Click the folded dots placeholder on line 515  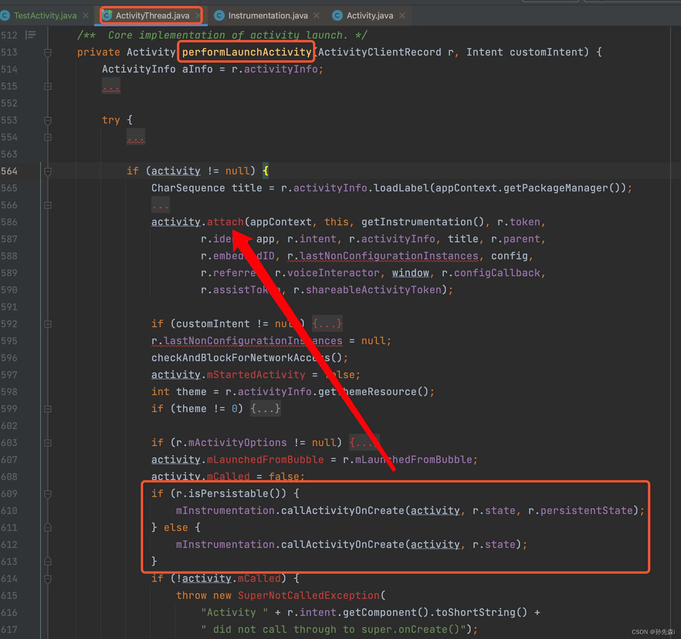(111, 86)
